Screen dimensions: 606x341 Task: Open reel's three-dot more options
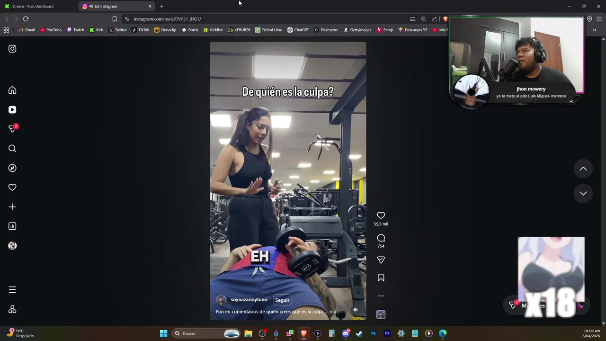point(381,296)
